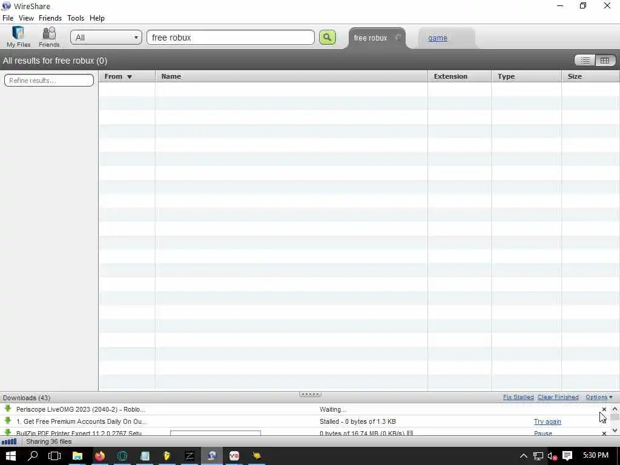Click the WireShare title bar logo
This screenshot has height=465, width=620.
(6, 6)
